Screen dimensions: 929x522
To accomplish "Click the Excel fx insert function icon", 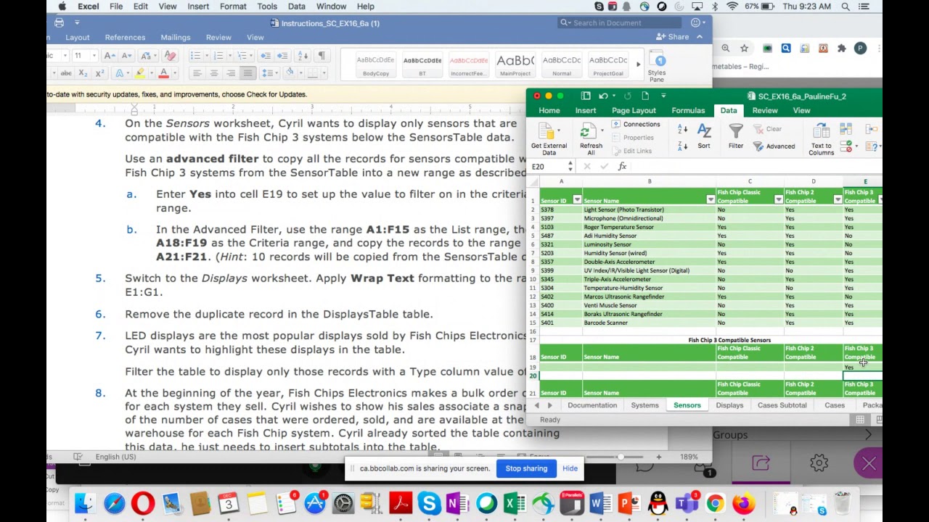I will coord(622,167).
